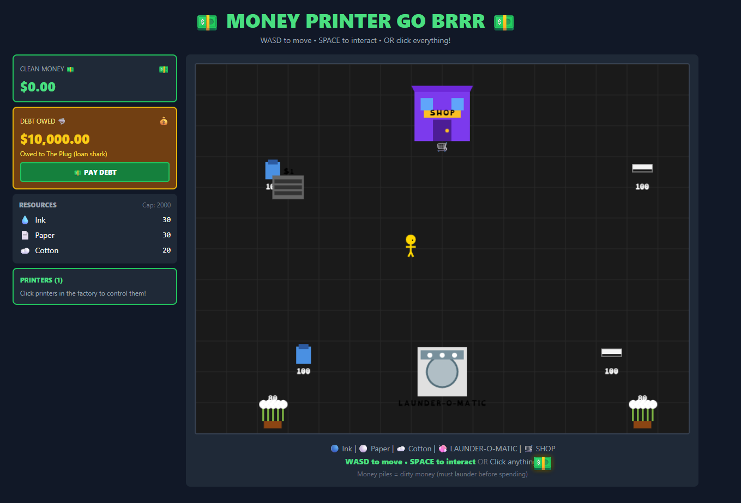Click the dollar bill icon left of the title
Image resolution: width=741 pixels, height=503 pixels.
pyautogui.click(x=207, y=22)
